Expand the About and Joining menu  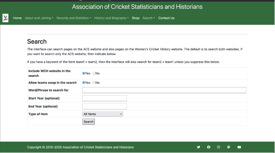coord(39,18)
